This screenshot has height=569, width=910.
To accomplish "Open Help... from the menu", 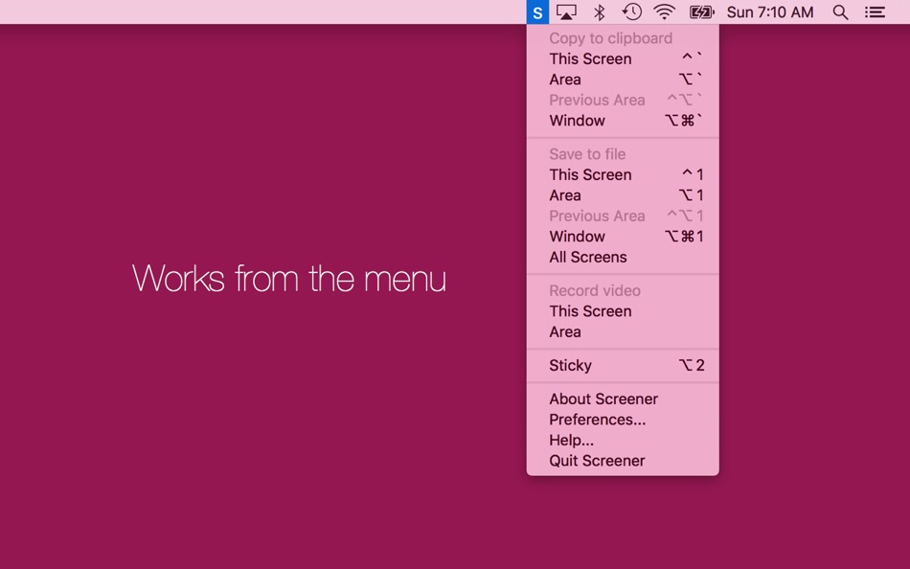I will [x=623, y=440].
